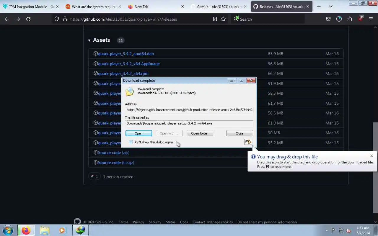
Task: Click the Address URL field in dialog
Action: [189, 110]
